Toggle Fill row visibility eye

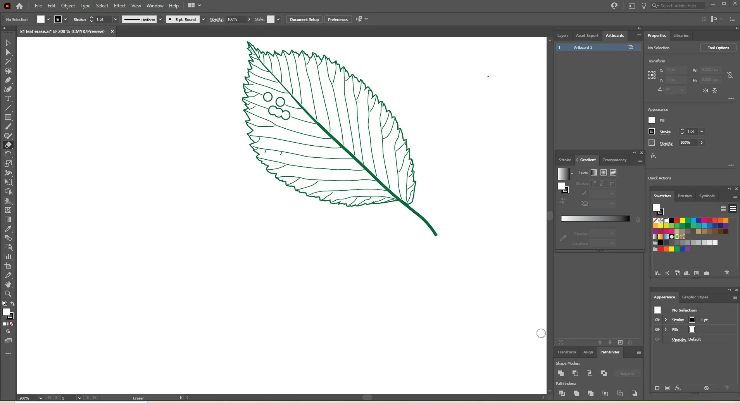tap(657, 329)
